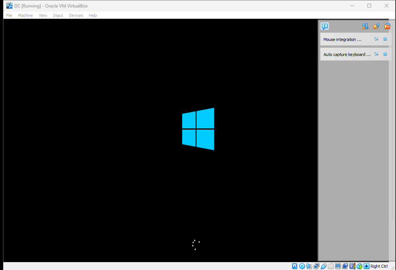Close the DC VirtualBox window
The width and height of the screenshot is (396, 270).
387,6
